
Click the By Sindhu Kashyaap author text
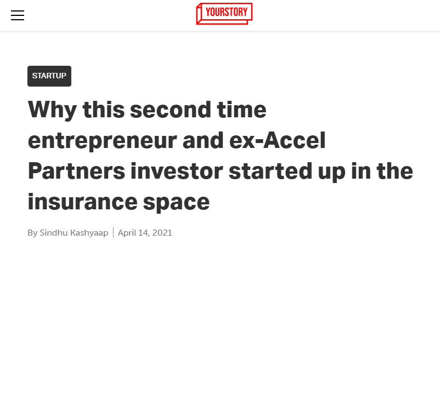click(68, 232)
